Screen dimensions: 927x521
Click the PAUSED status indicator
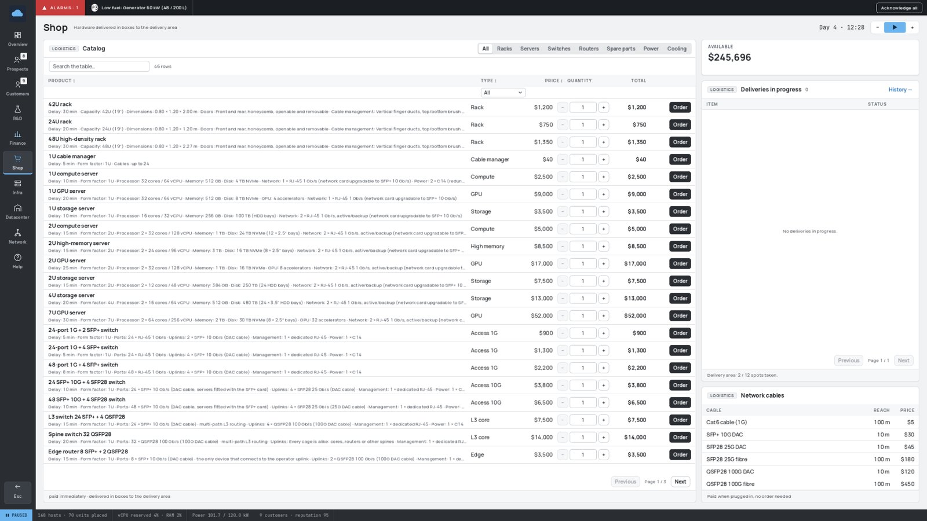point(16,515)
